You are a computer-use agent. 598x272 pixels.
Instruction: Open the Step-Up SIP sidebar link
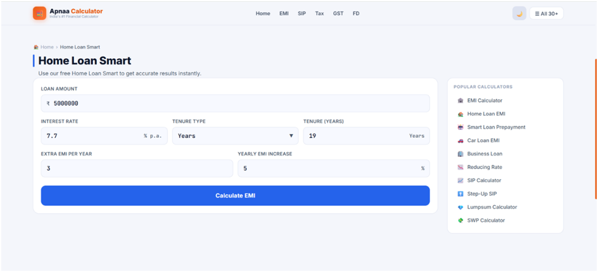[481, 194]
